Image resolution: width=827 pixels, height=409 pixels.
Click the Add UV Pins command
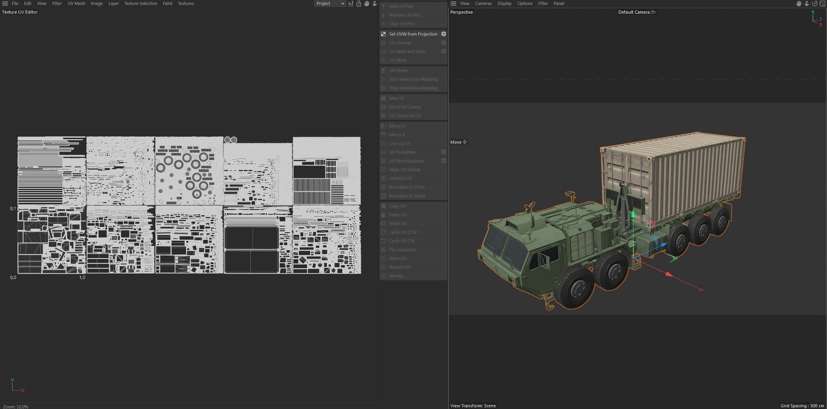[x=413, y=6]
